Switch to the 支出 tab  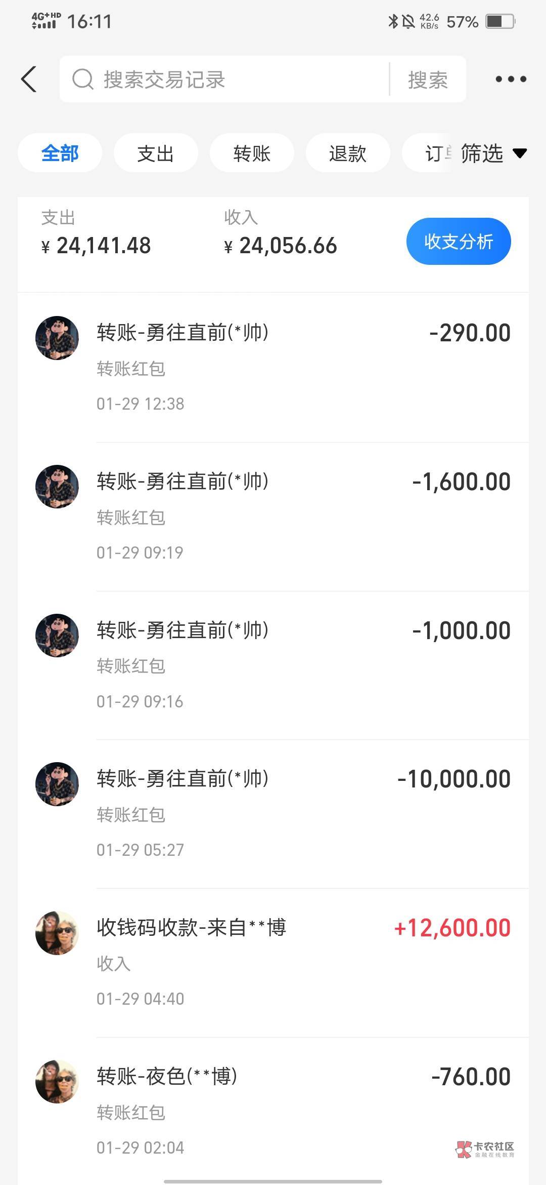pos(155,153)
